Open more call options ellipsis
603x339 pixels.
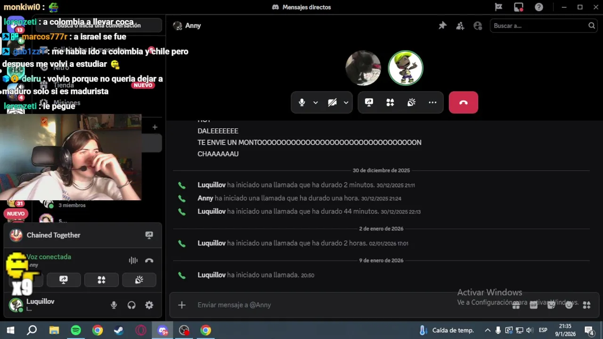point(432,102)
